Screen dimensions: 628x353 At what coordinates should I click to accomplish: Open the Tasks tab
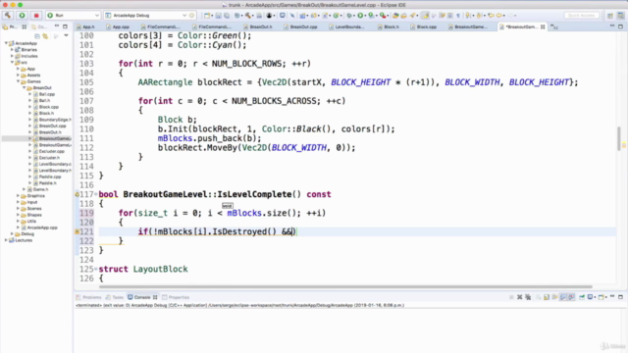[x=115, y=297]
